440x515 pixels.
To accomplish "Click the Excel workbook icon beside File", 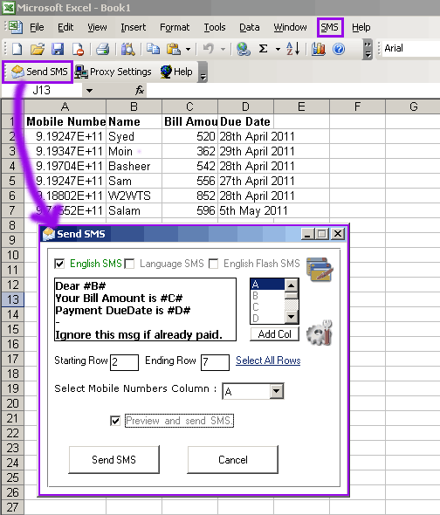I will tap(16, 27).
